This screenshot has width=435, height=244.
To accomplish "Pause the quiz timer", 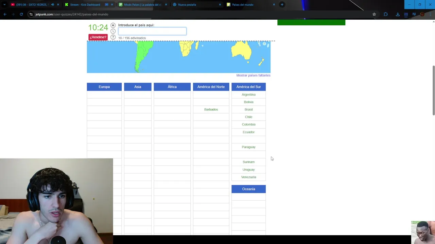I will (x=113, y=25).
